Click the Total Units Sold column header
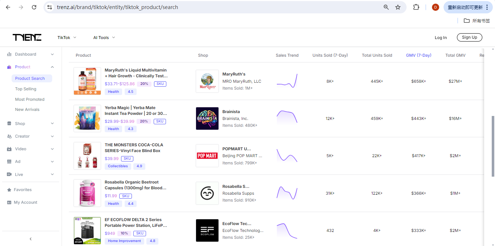This screenshot has height=246, width=495. click(377, 55)
